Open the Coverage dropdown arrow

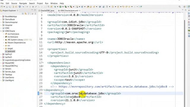coord(68,7)
